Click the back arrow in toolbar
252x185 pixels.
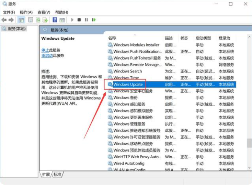click(x=4, y=20)
